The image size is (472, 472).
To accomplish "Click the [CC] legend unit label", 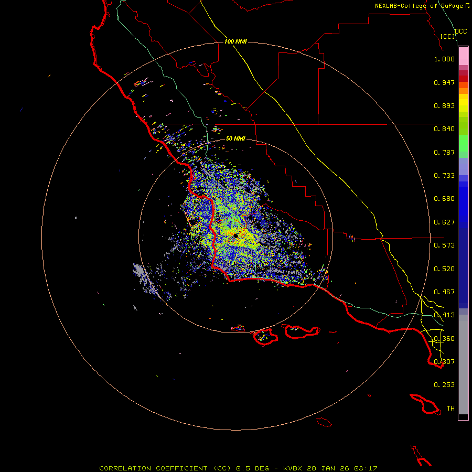I will pos(448,36).
